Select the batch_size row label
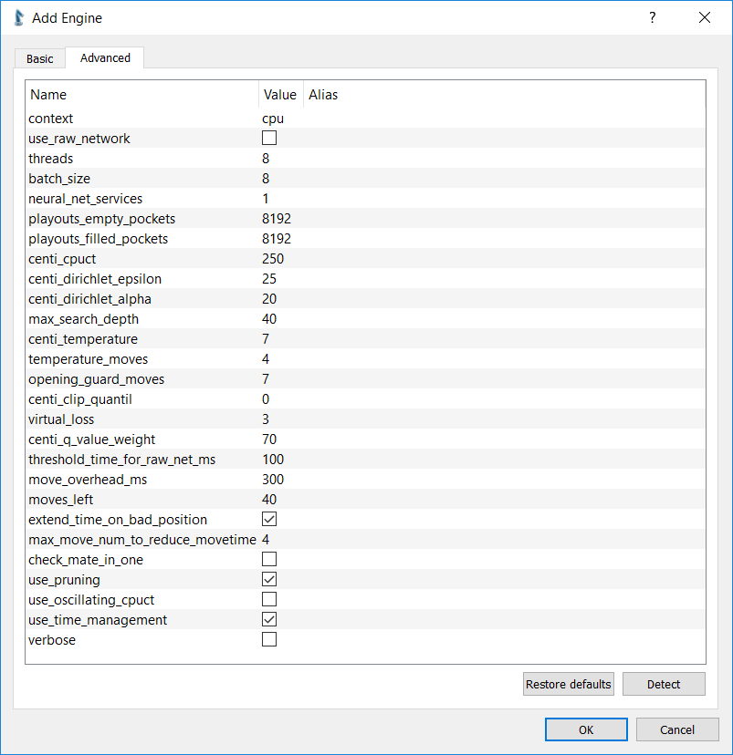This screenshot has width=733, height=755. point(59,179)
